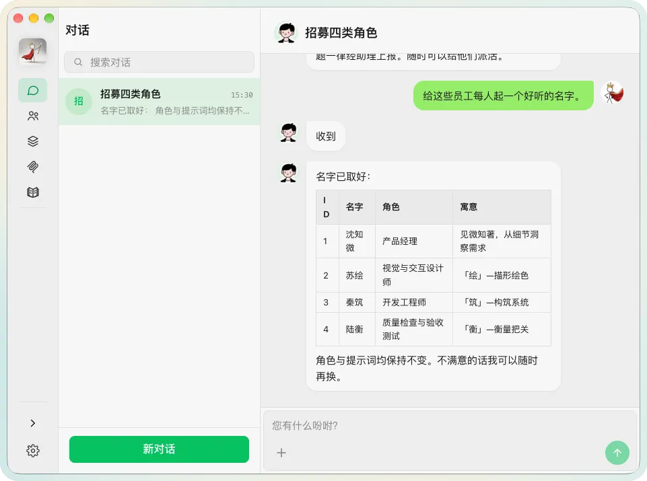Screen dimensions: 647x481
Task: Click the chat title 招募四类角色 in header
Action: tap(341, 32)
